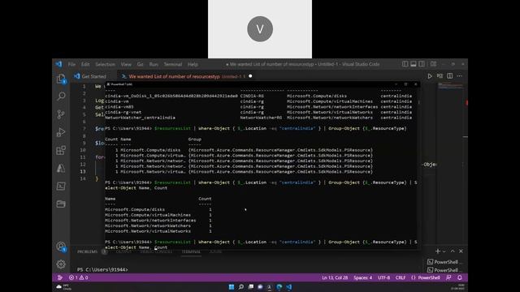Click the VS Code logo in the title bar
This screenshot has width=520, height=292.
(x=59, y=64)
